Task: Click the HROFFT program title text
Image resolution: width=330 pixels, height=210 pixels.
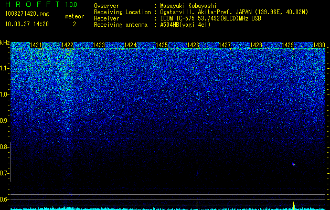Action: (33, 4)
